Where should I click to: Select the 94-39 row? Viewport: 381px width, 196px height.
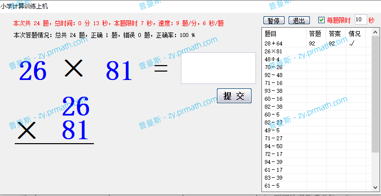[x=317, y=162]
